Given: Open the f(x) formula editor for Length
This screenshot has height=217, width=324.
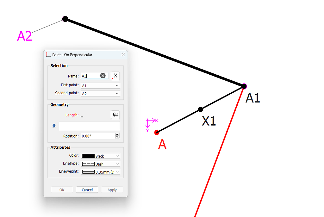Looking at the screenshot, I should click(x=115, y=115).
